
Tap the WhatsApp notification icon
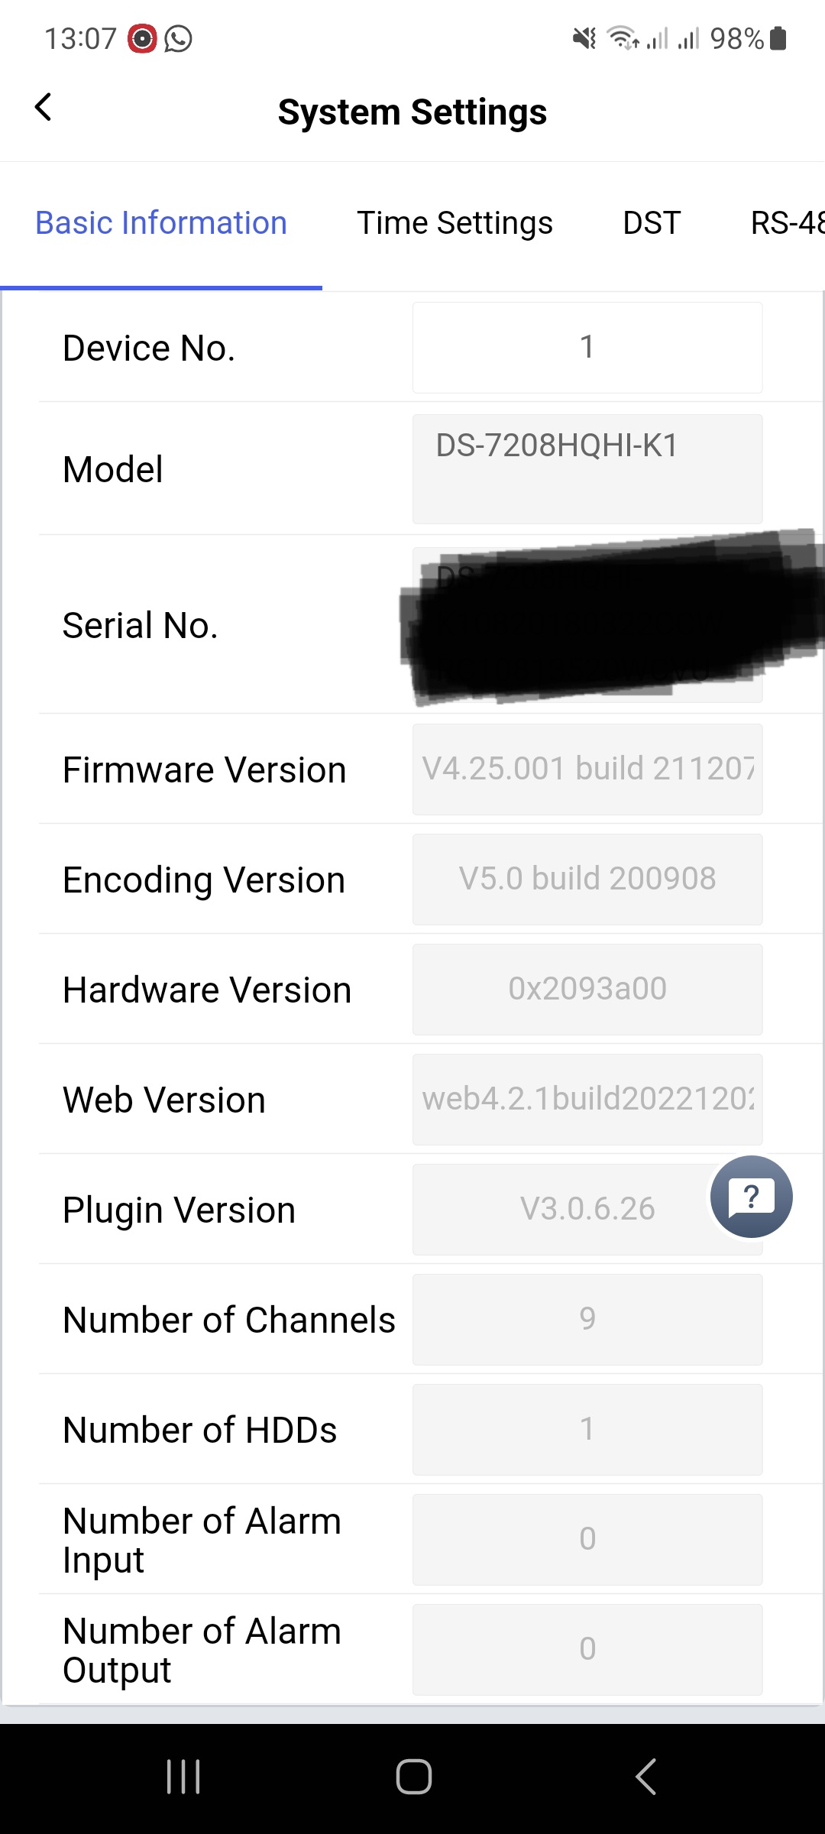(179, 38)
